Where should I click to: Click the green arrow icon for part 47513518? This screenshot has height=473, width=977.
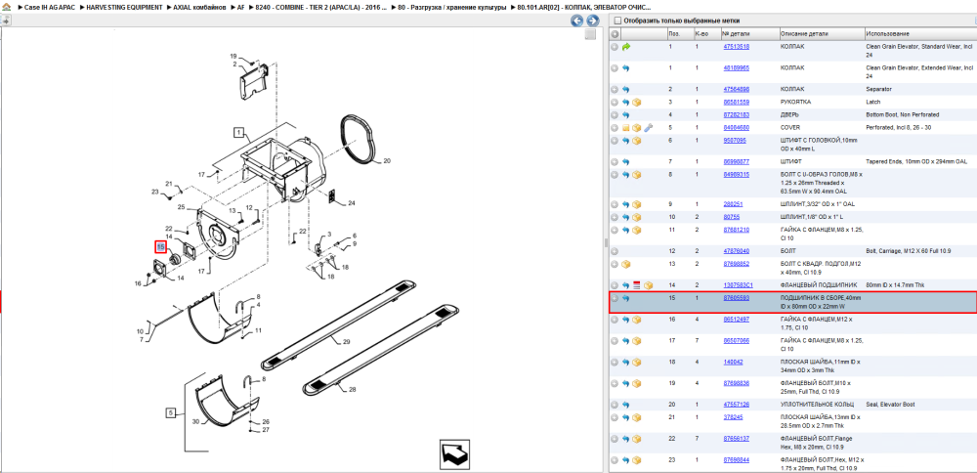626,47
